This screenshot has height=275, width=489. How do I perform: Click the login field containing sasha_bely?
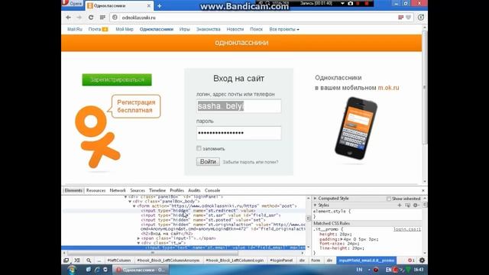pos(239,106)
